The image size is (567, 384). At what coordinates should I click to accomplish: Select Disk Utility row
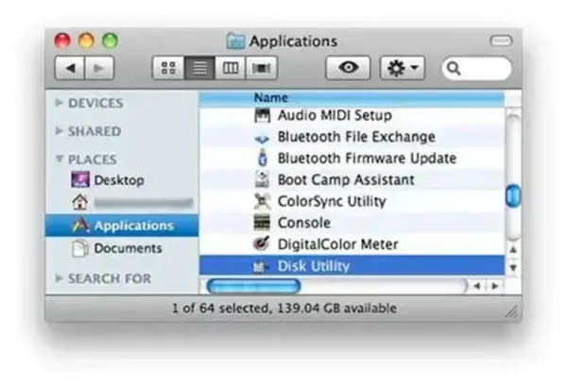click(352, 266)
